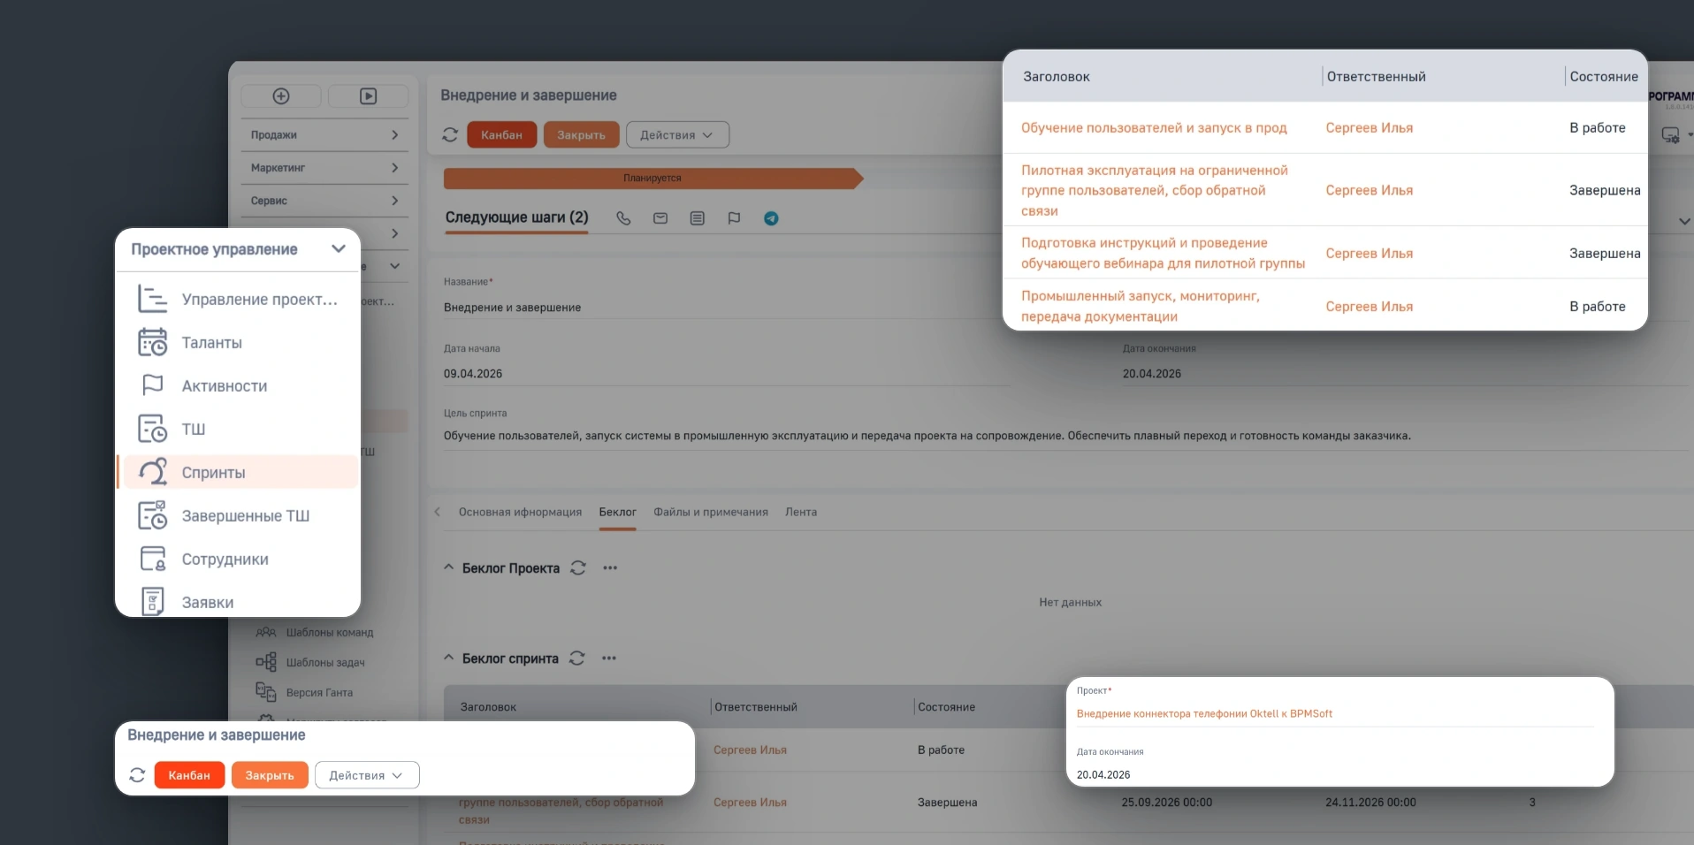Expand the Маркетинг sidebar section
Viewport: 1694px width, 845px height.
point(324,168)
